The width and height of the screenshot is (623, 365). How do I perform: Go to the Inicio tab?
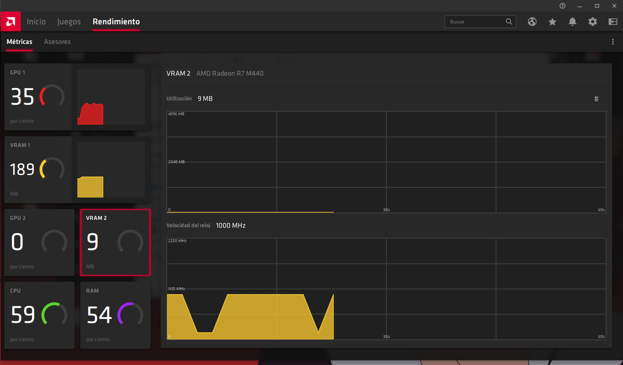(36, 22)
